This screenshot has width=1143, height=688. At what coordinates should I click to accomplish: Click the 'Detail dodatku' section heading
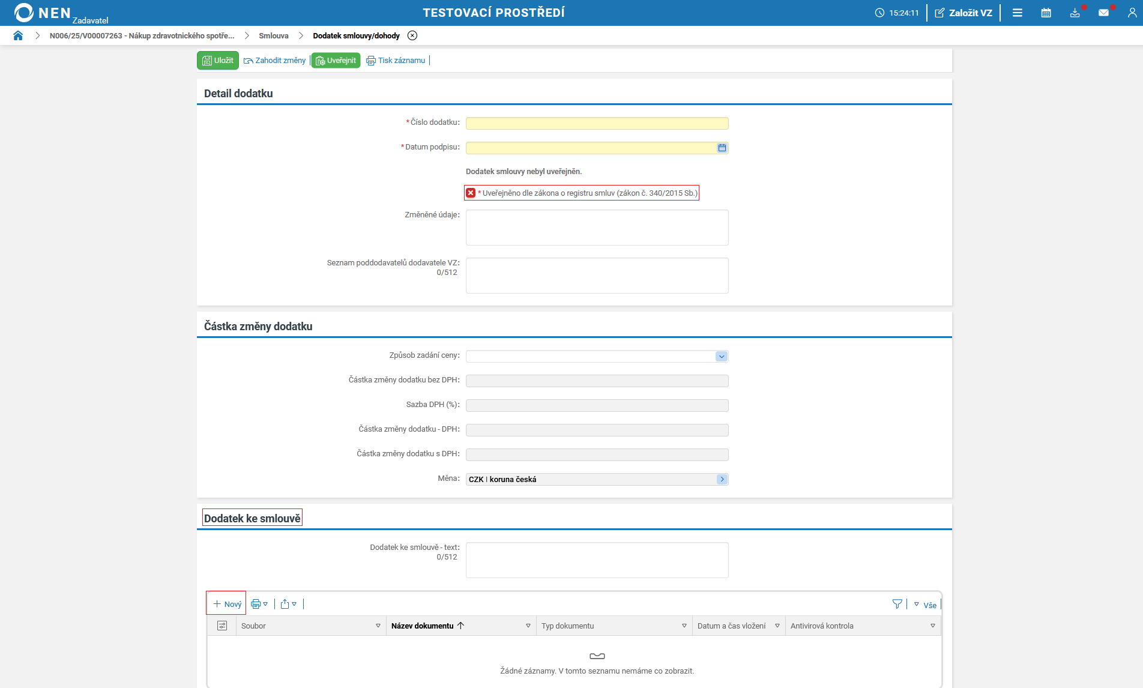pyautogui.click(x=238, y=93)
